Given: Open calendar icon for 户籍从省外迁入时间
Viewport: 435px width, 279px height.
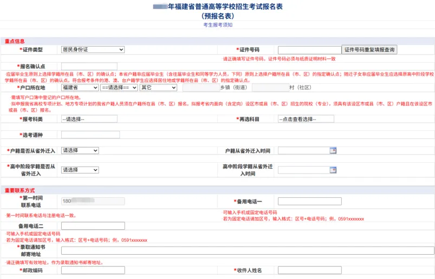Looking at the screenshot, I should 333,150.
